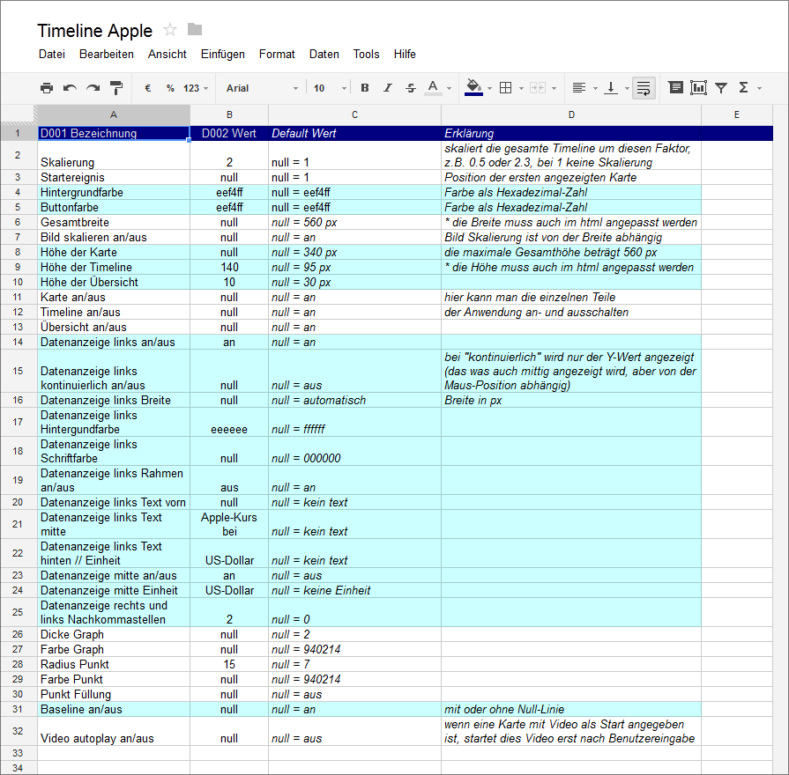Open the Tools menu
The height and width of the screenshot is (775, 789).
point(366,55)
